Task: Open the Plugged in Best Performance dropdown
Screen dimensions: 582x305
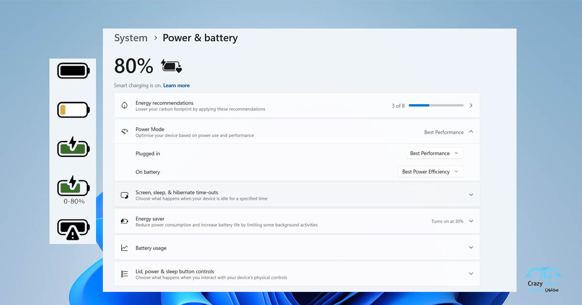Action: click(435, 153)
